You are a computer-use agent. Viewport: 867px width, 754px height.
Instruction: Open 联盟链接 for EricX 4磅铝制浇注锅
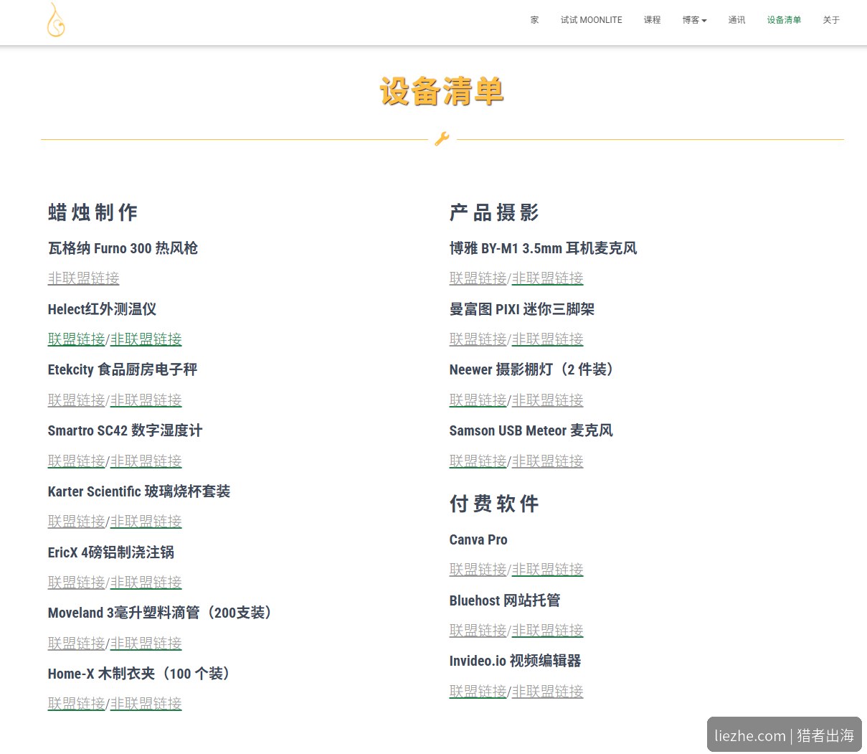(x=77, y=583)
